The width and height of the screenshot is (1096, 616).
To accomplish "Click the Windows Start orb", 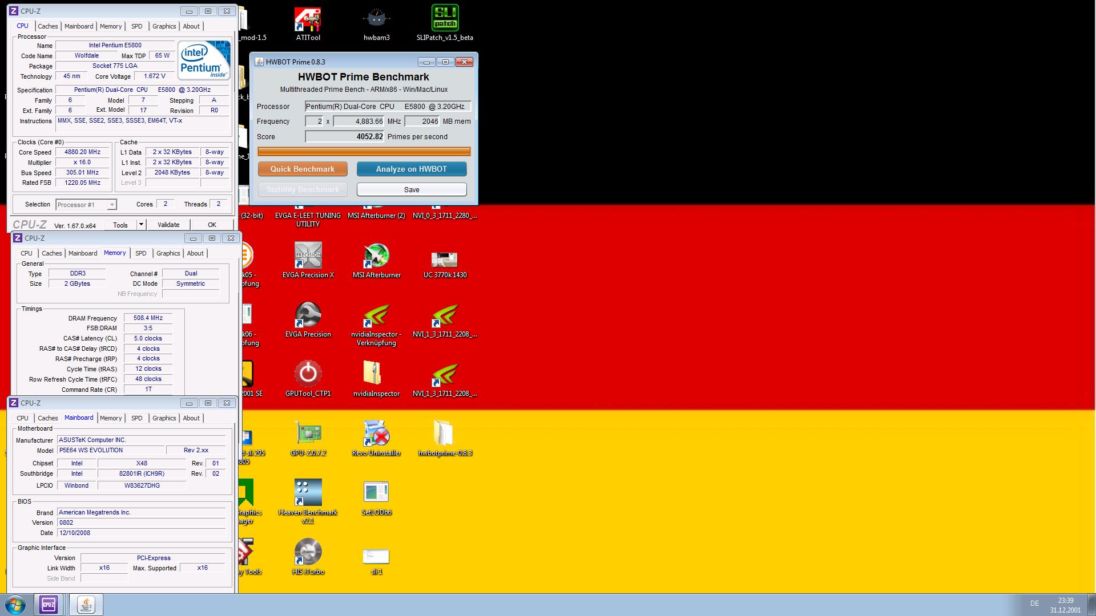I will [15, 605].
